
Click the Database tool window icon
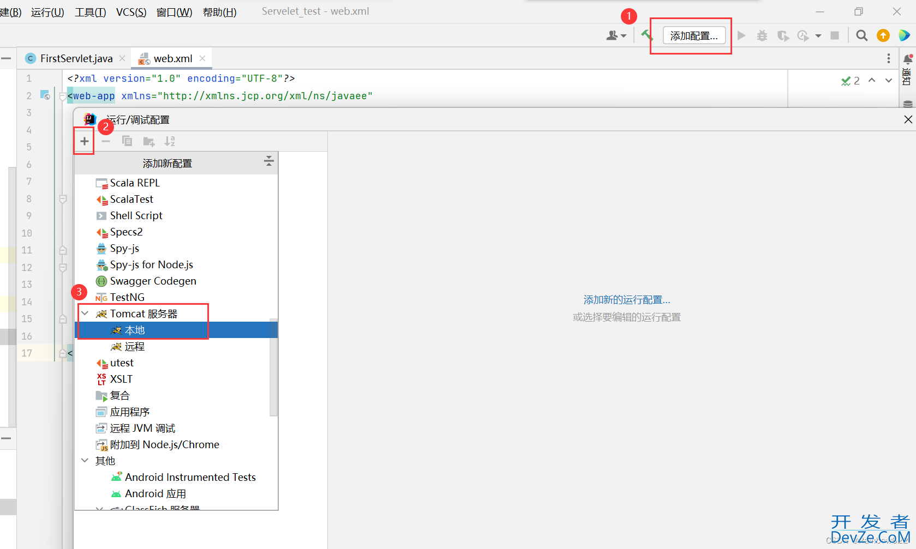coord(908,104)
